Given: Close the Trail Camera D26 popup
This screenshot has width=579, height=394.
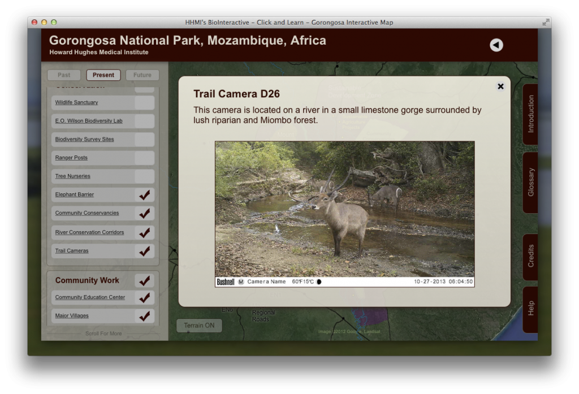Looking at the screenshot, I should click(500, 86).
